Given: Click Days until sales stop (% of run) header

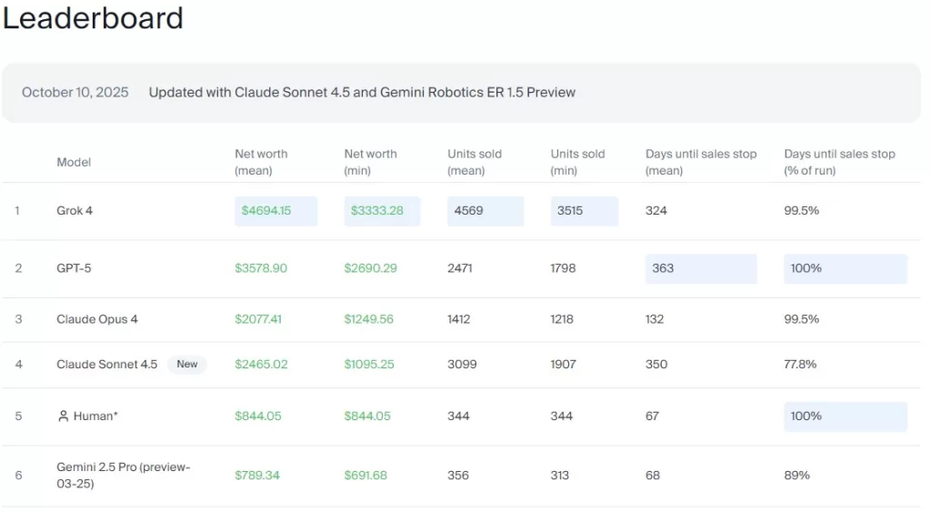Looking at the screenshot, I should [839, 162].
